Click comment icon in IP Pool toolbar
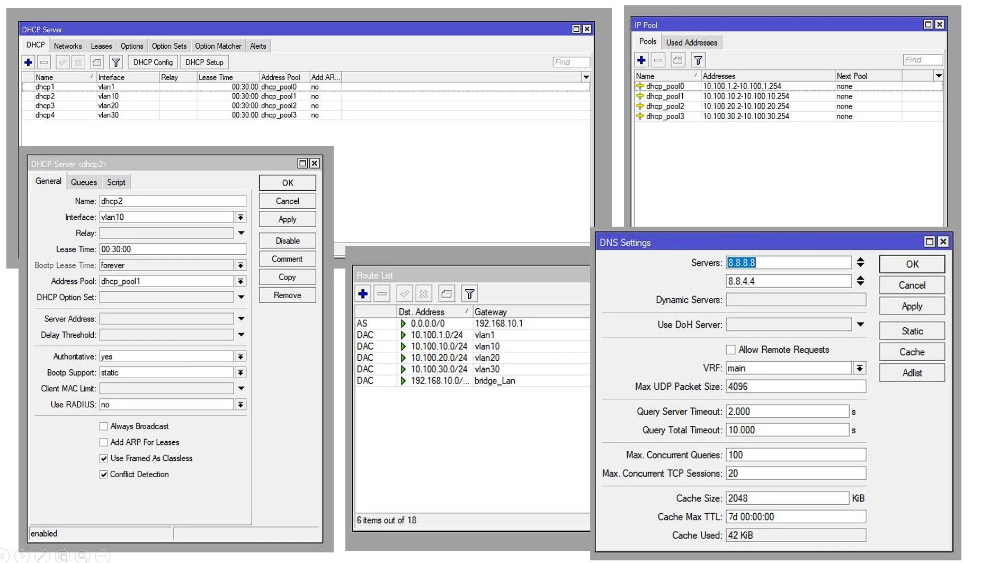 coord(678,60)
